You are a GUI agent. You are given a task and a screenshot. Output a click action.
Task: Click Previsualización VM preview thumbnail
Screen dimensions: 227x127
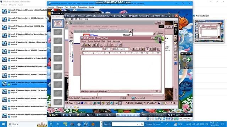tap(209, 31)
